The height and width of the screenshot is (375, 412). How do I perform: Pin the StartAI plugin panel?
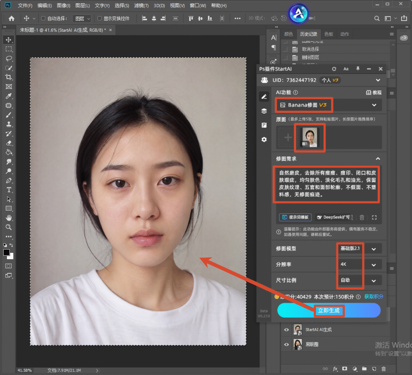pyautogui.click(x=358, y=69)
